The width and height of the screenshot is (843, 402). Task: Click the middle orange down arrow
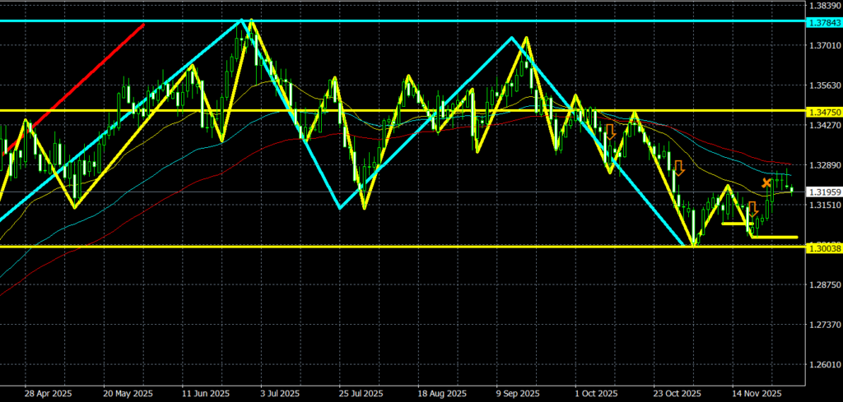point(679,169)
